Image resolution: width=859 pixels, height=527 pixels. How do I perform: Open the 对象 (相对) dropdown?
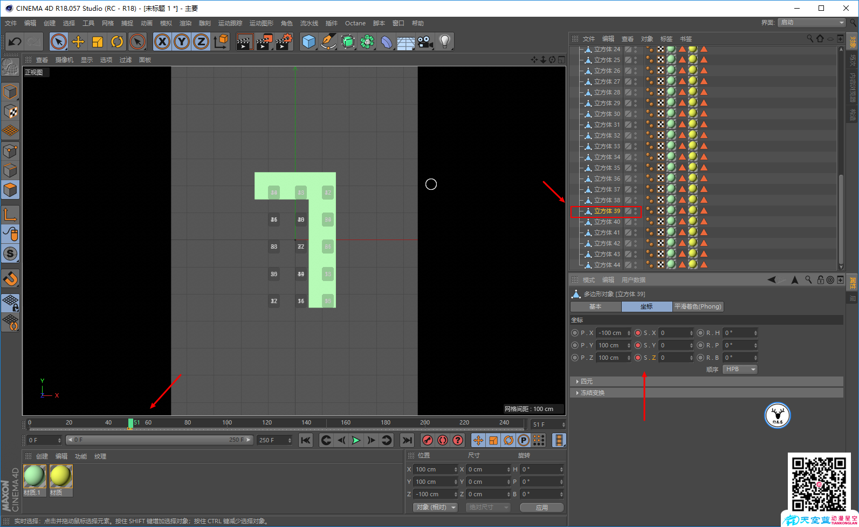(436, 508)
